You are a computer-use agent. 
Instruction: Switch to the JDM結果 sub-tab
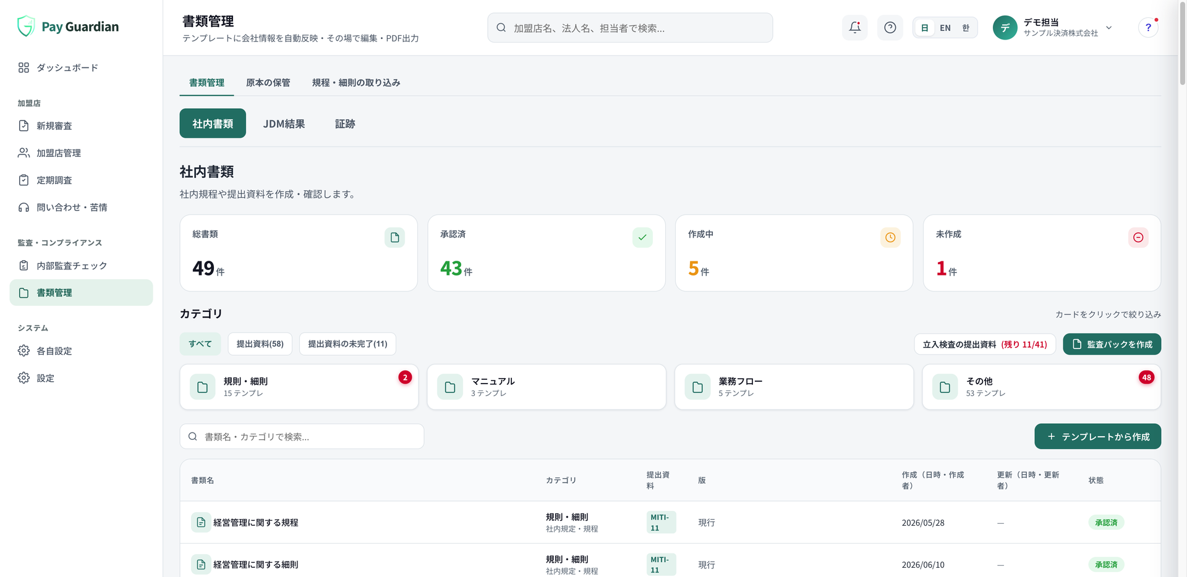tap(284, 124)
